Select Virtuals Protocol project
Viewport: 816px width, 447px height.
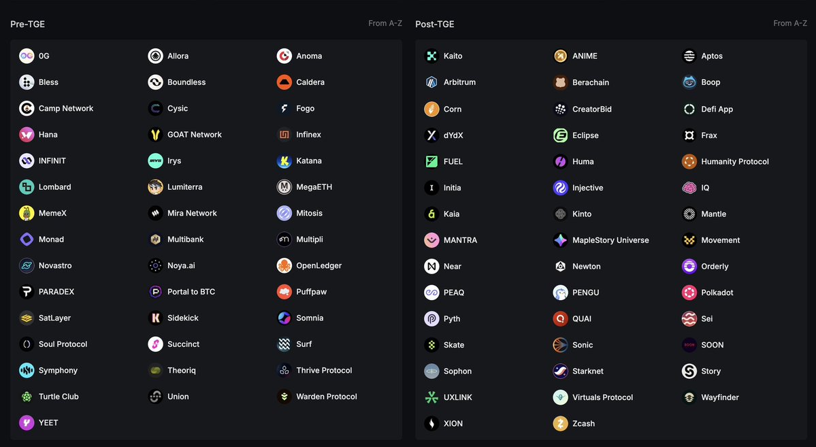point(602,397)
